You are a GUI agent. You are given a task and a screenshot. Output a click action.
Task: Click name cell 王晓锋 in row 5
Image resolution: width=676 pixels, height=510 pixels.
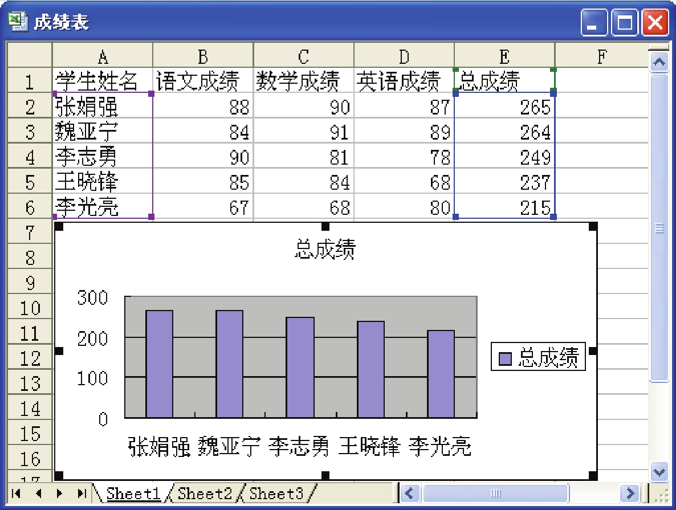tap(103, 181)
